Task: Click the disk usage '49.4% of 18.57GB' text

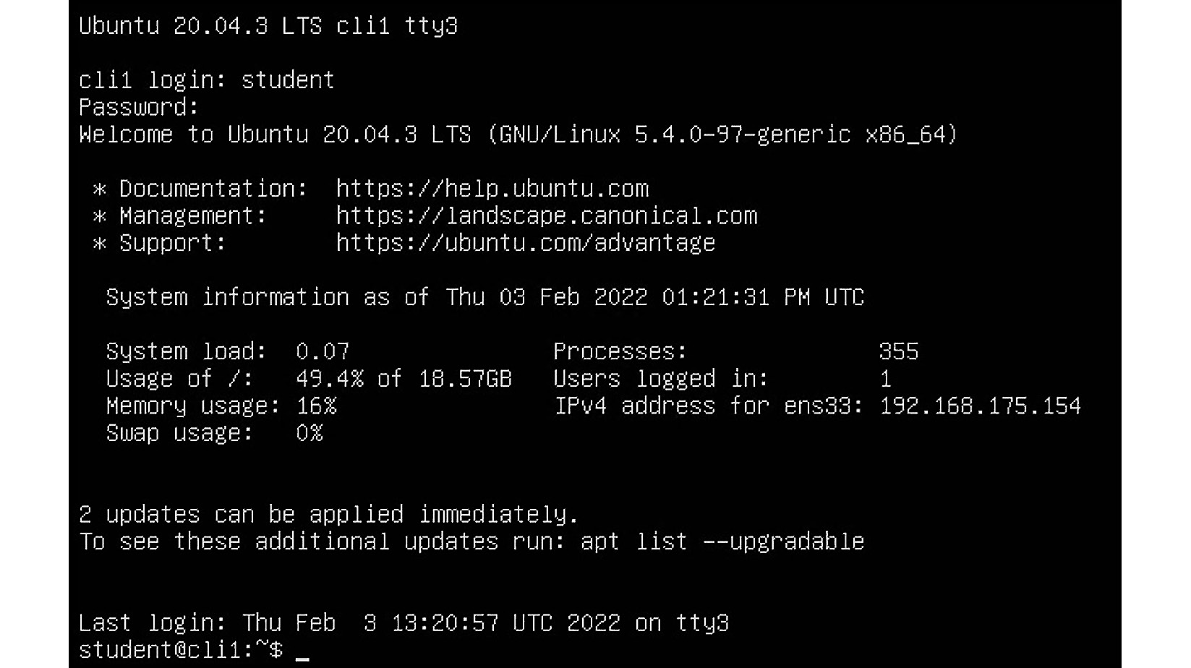Action: pos(404,379)
